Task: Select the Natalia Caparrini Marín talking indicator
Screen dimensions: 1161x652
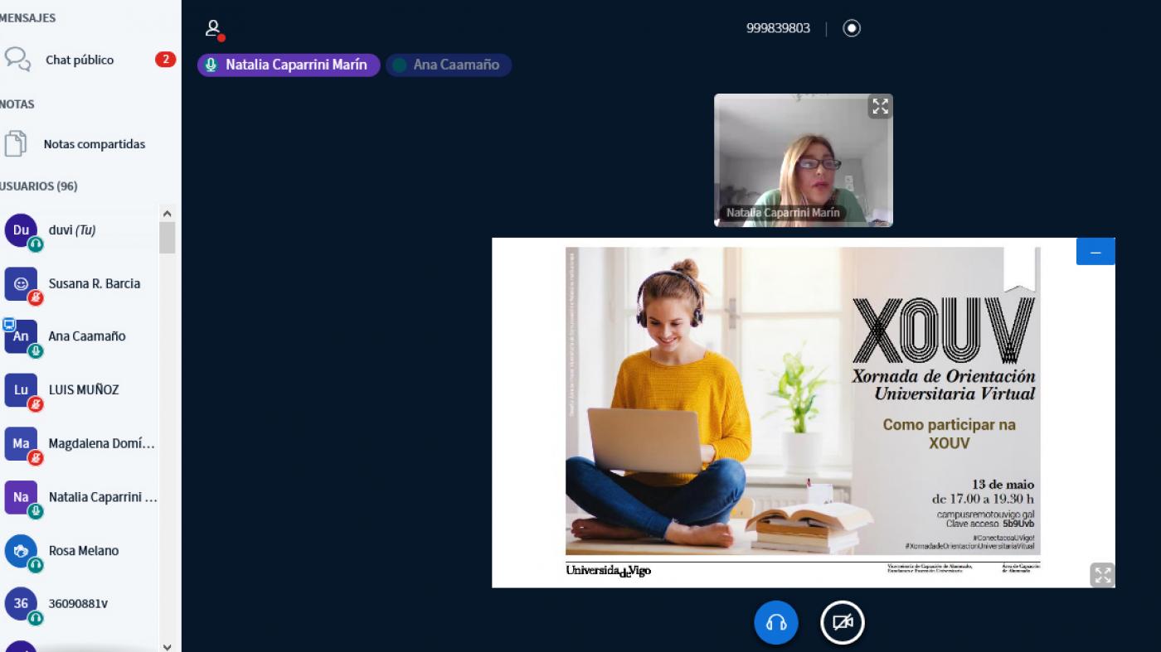Action: 289,65
